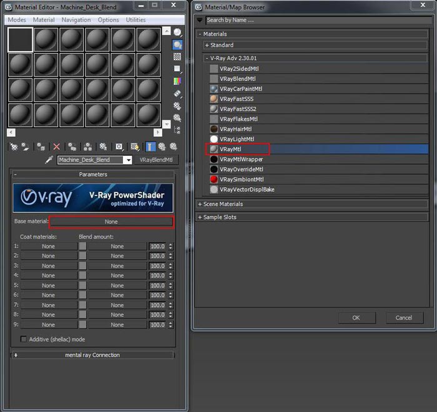Select VRayFastSSS2 material
Image resolution: width=437 pixels, height=412 pixels.
tap(319, 109)
